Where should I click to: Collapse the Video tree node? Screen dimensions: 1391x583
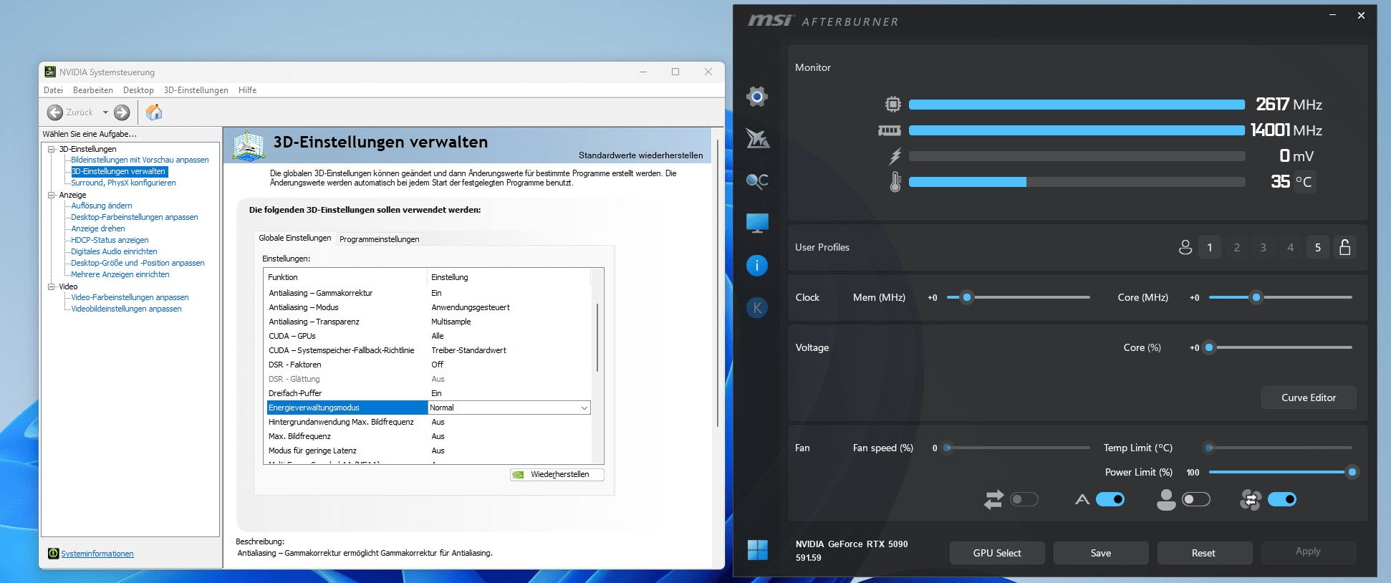(52, 286)
